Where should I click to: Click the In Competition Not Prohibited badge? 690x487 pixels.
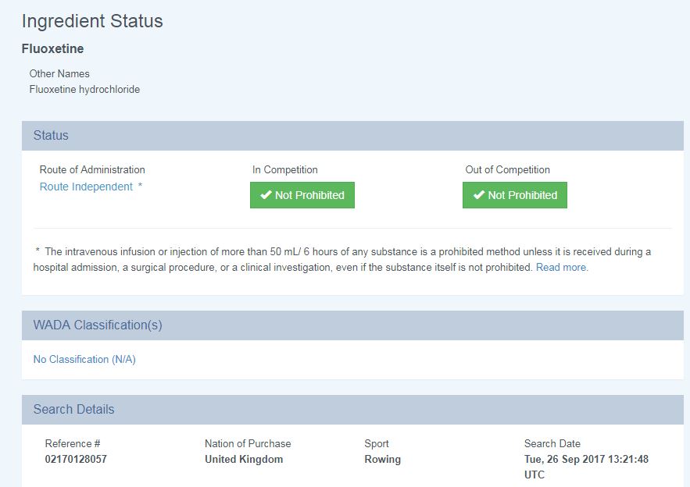click(302, 195)
